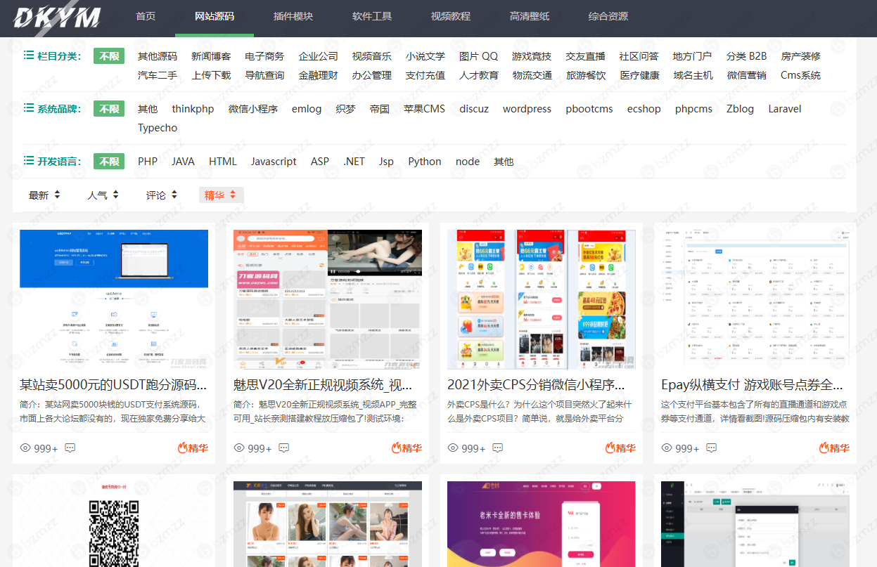The width and height of the screenshot is (877, 567).
Task: Choose the 游戏竞技 category
Action: click(532, 56)
